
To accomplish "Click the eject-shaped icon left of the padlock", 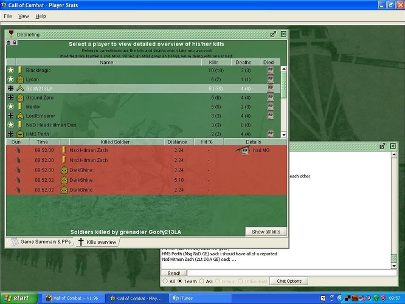I will pos(9,43).
